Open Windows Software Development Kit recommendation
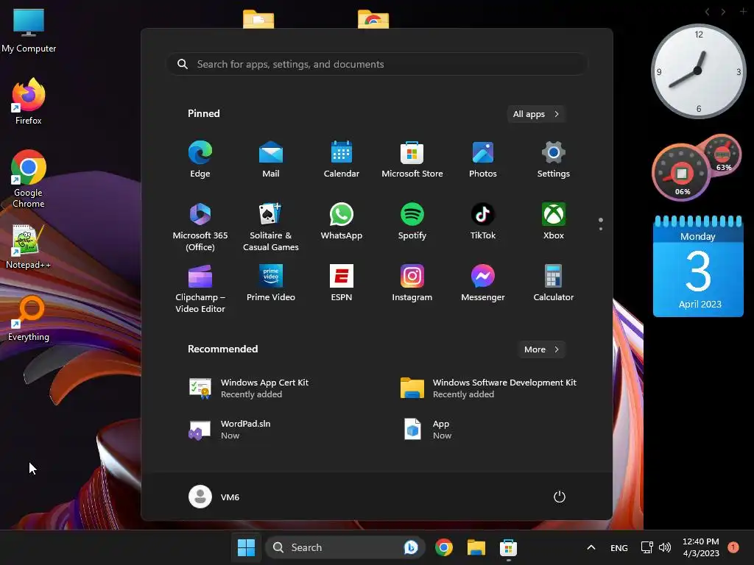The width and height of the screenshot is (754, 565). [488, 388]
